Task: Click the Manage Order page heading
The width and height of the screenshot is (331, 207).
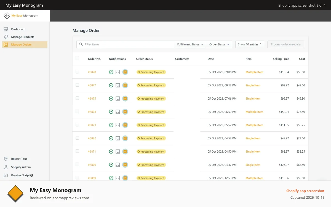Action: [x=86, y=31]
